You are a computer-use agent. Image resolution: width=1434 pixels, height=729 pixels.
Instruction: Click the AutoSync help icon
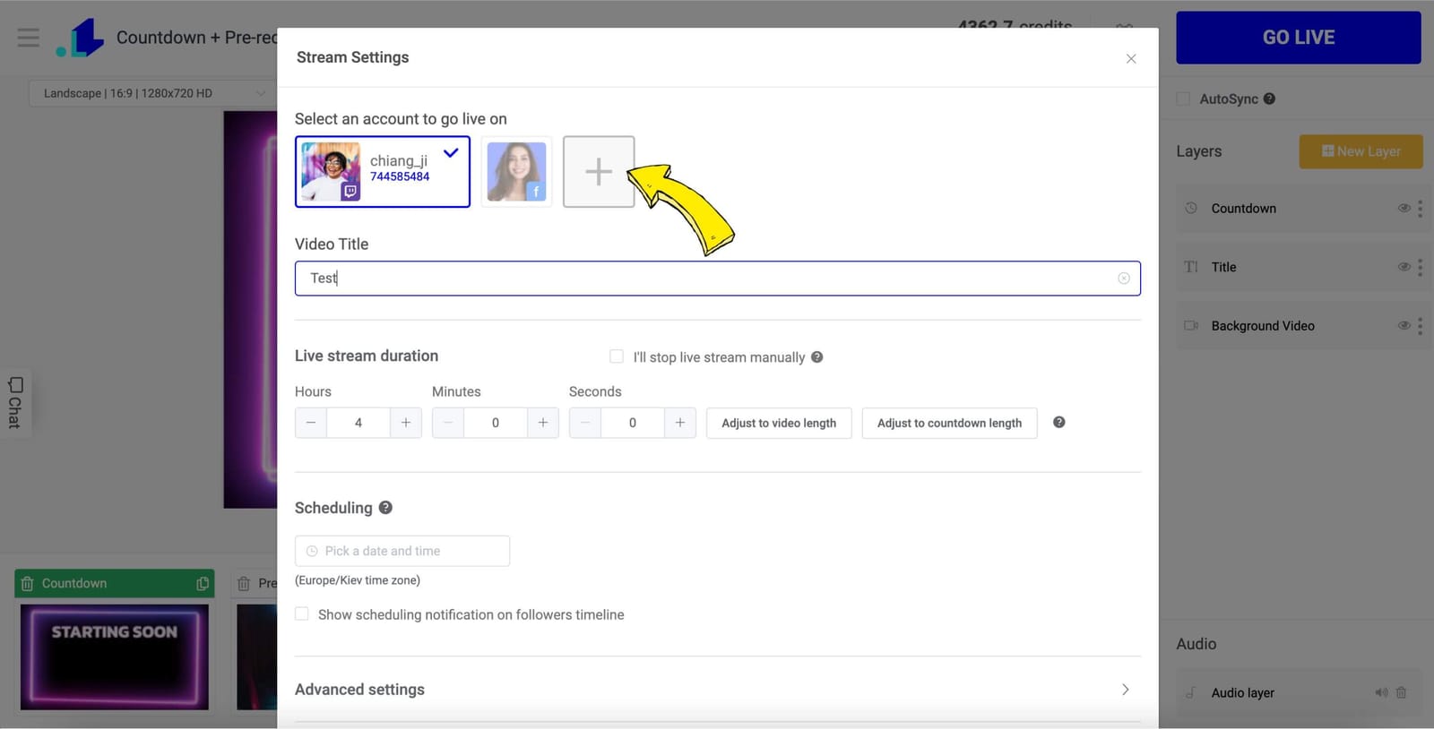(1269, 99)
